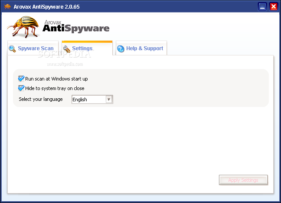
Task: Open the Help & Support tab
Action: (141, 48)
